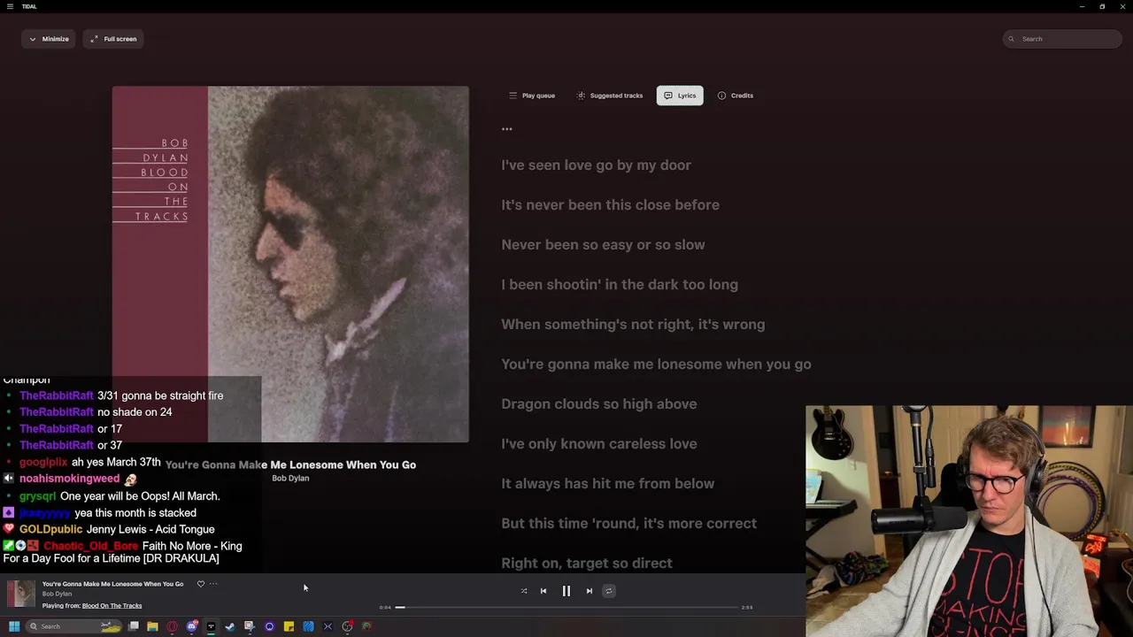Image resolution: width=1133 pixels, height=637 pixels.
Task: Click the TIDAL taskbar icon
Action: coord(212,626)
